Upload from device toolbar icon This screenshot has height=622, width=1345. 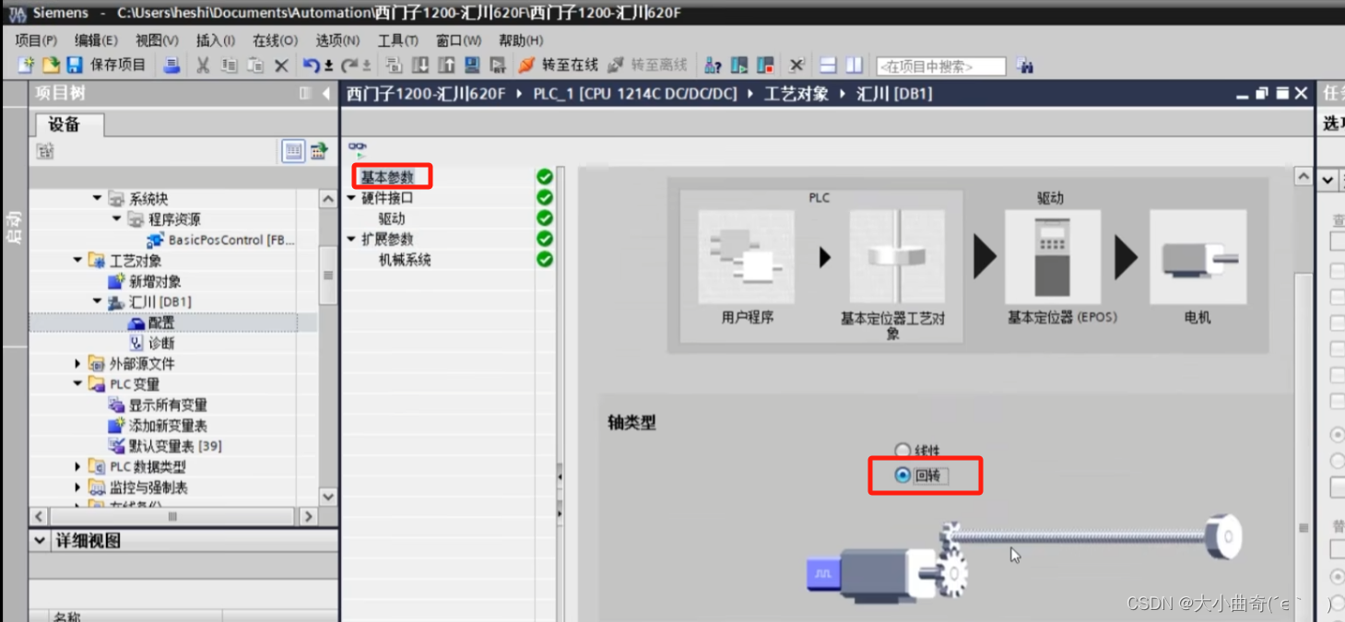446,65
